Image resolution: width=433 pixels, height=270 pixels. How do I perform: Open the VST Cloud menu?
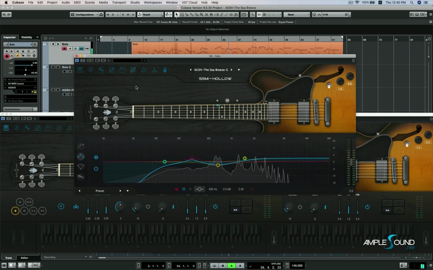click(x=189, y=2)
